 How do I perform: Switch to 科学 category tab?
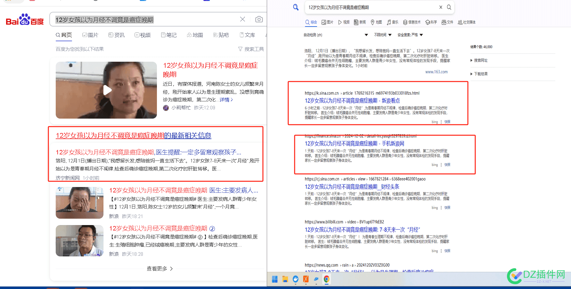[431, 22]
